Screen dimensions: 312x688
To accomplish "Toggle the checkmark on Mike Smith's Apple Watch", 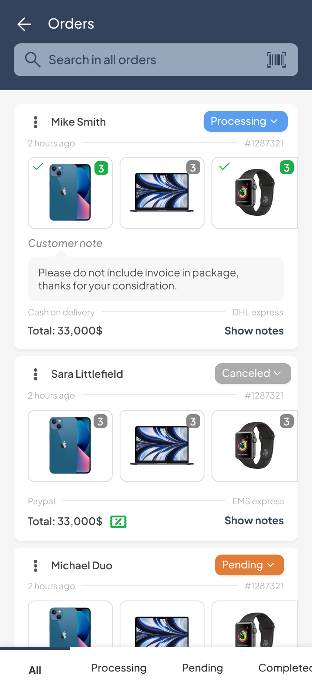I will point(224,166).
